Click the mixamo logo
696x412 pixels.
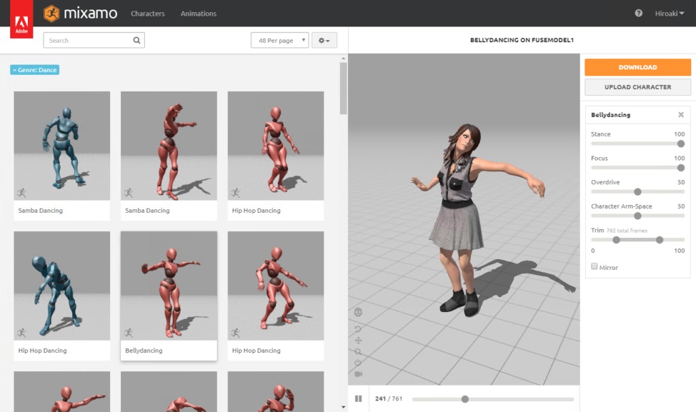(80, 14)
